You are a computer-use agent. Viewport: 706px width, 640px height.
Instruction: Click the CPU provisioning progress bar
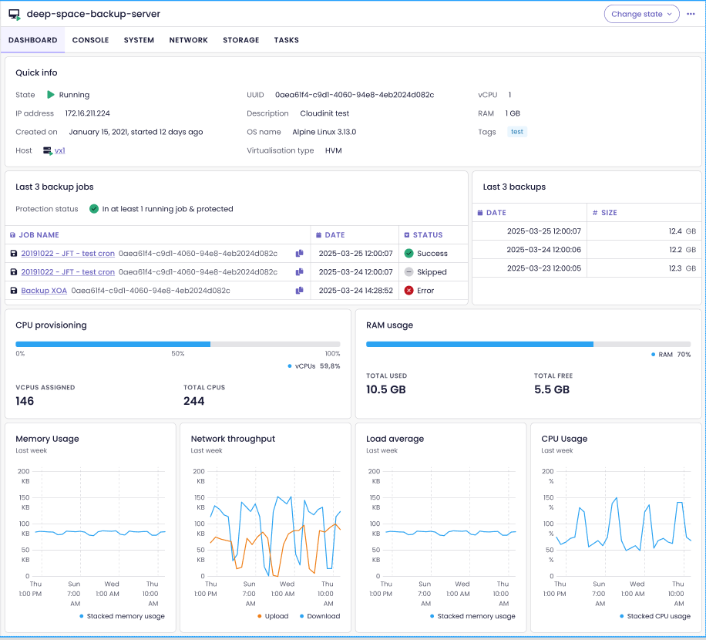(x=177, y=344)
